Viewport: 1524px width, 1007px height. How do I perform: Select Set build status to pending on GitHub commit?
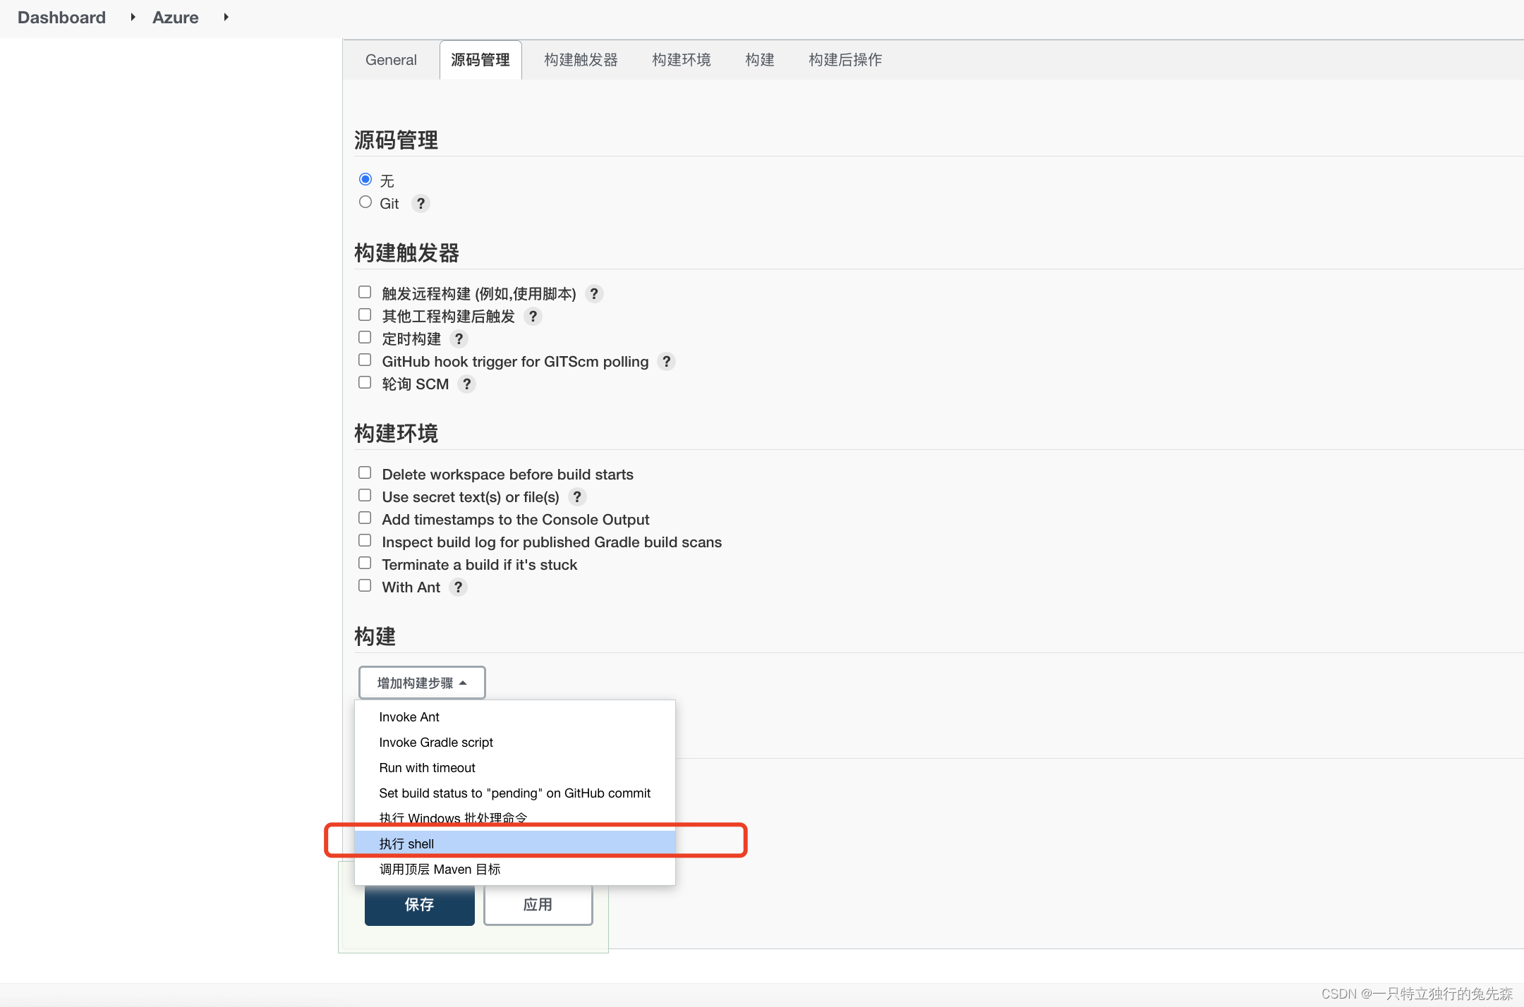pyautogui.click(x=515, y=793)
